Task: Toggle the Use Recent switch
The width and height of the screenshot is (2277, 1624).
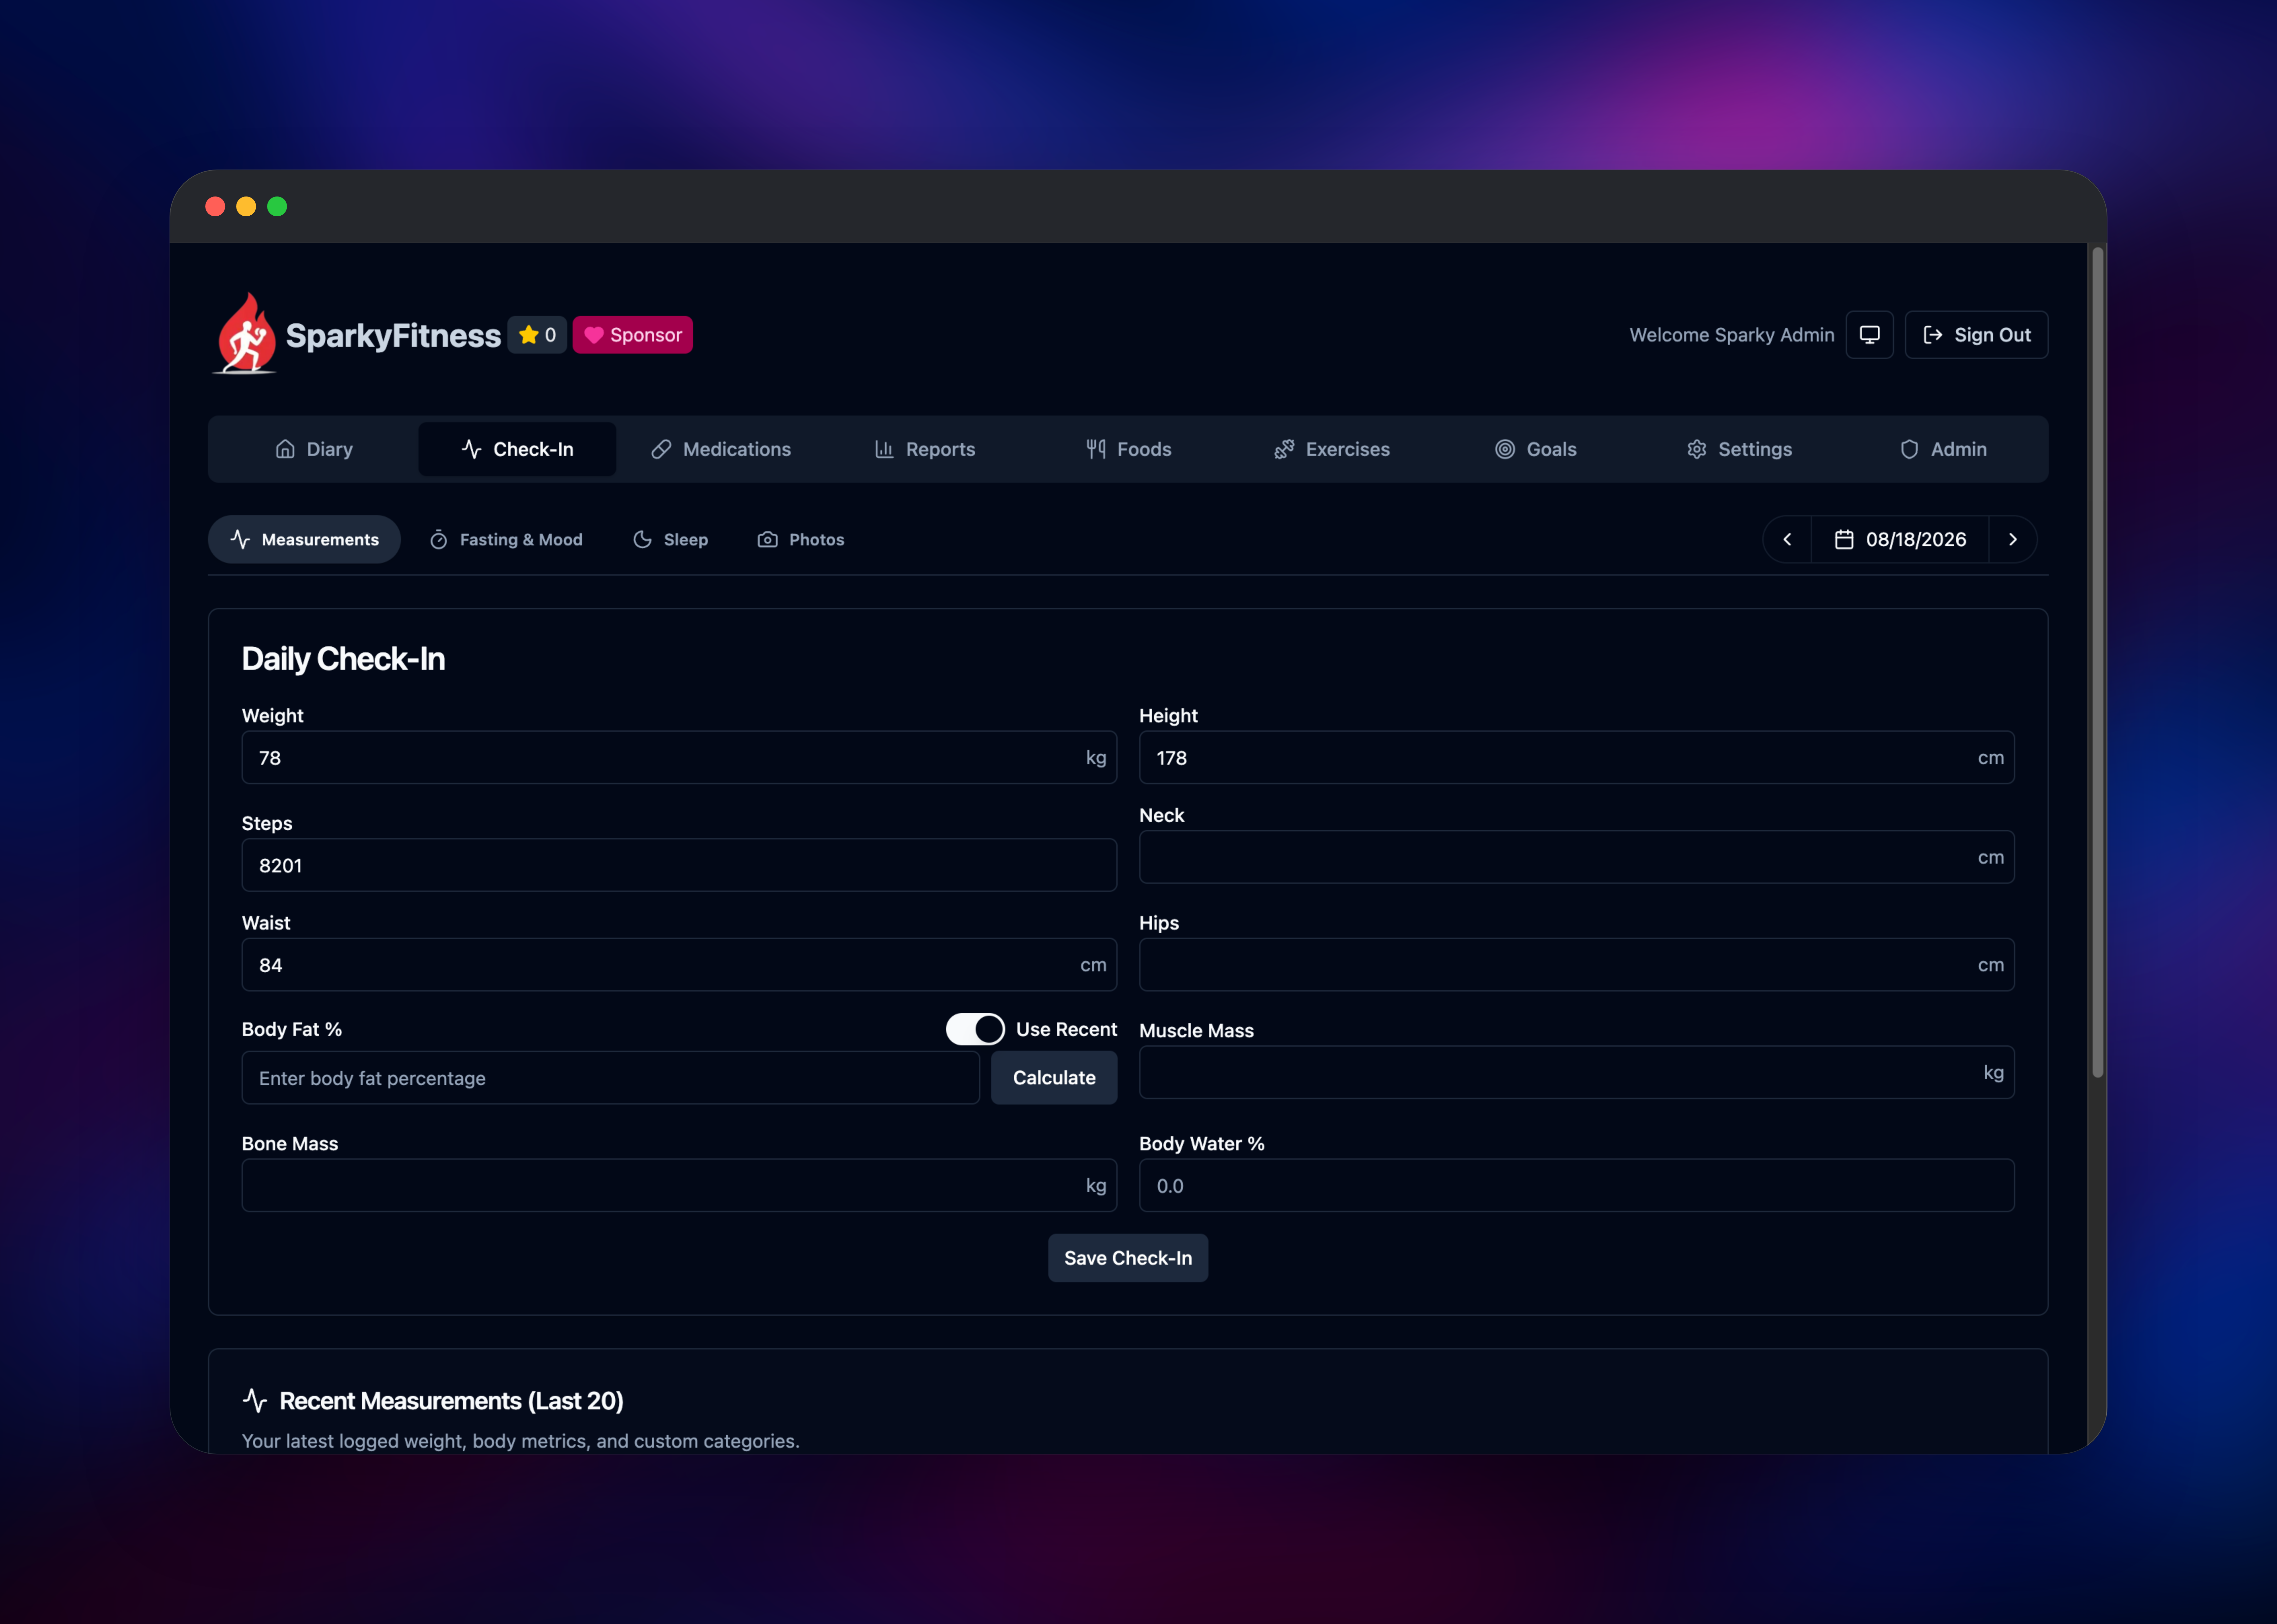Action: tap(975, 1029)
